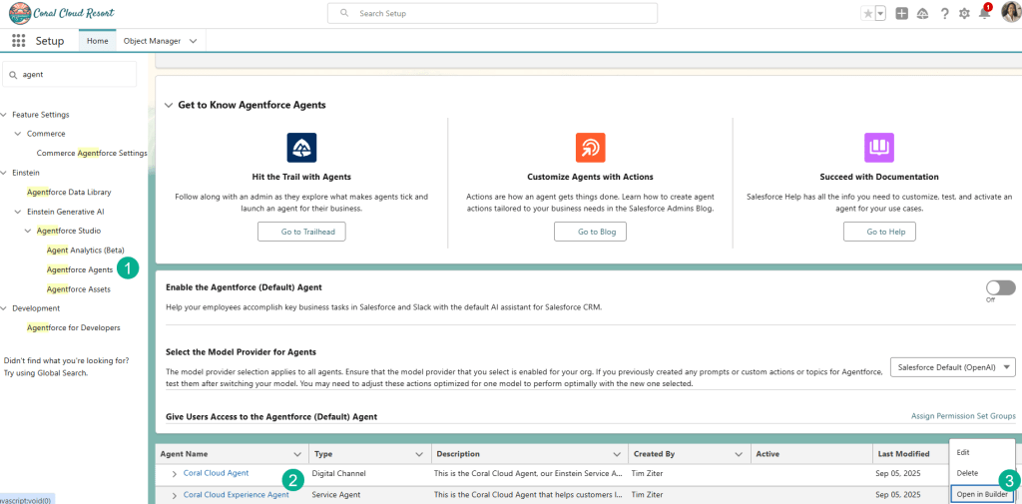Select Open in Builder menu option
This screenshot has height=504, width=1022.
pyautogui.click(x=982, y=494)
